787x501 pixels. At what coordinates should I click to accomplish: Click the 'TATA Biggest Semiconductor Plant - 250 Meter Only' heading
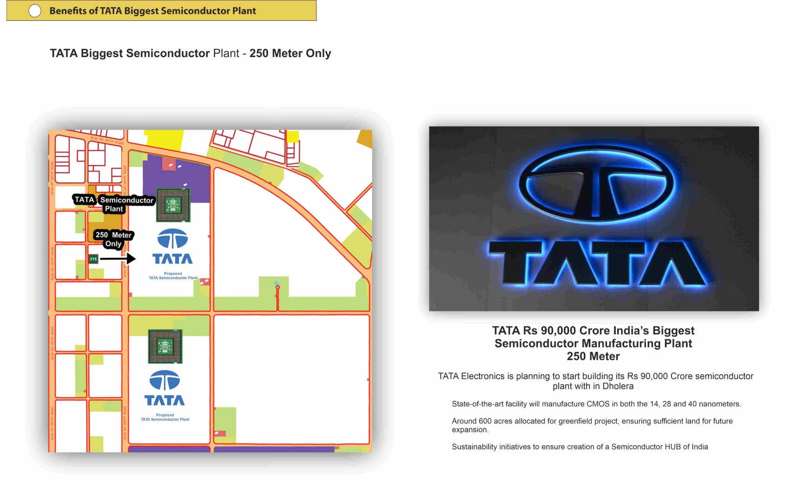(190, 53)
